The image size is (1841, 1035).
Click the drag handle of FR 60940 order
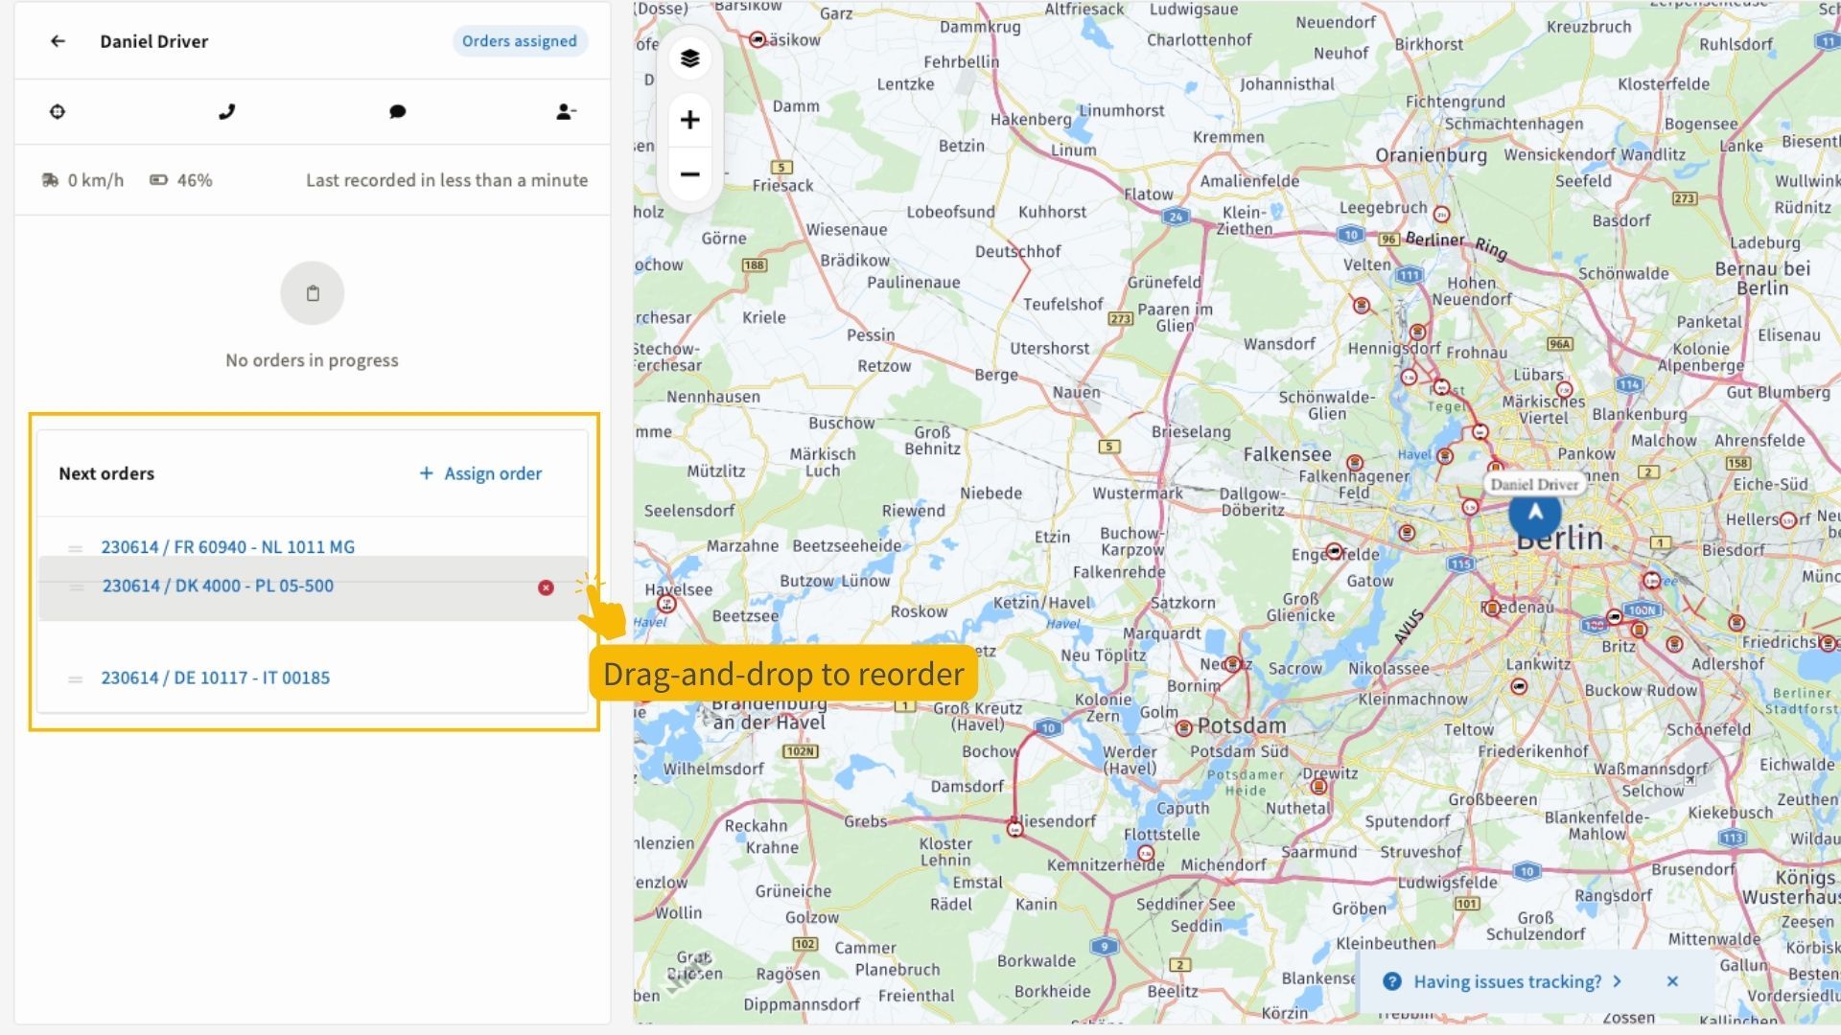pyautogui.click(x=75, y=548)
